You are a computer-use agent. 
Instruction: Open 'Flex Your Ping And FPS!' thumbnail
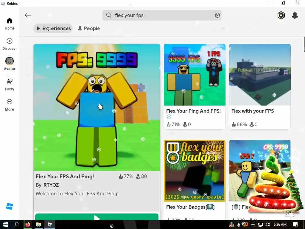coord(194,75)
